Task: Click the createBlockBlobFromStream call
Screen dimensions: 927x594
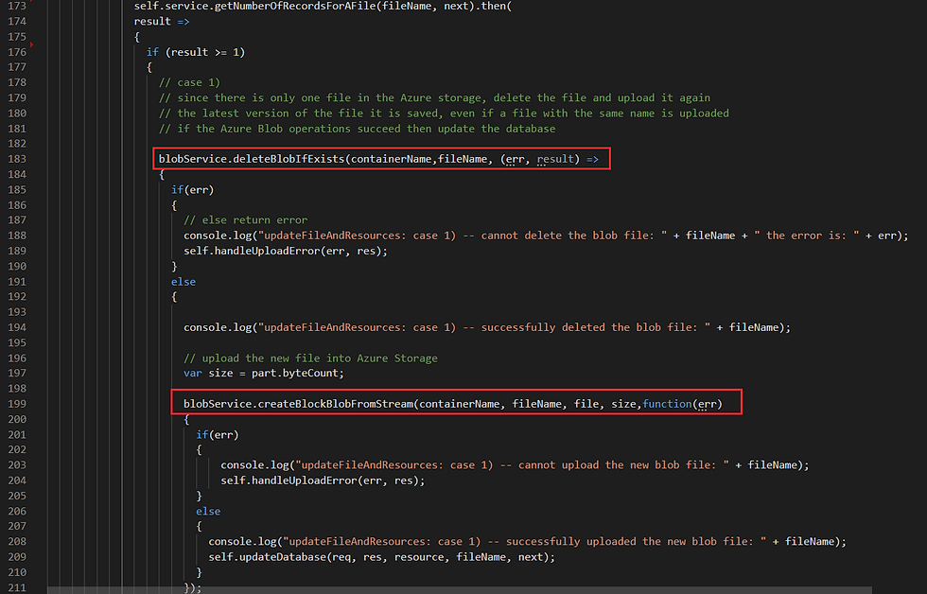Action: coord(453,404)
